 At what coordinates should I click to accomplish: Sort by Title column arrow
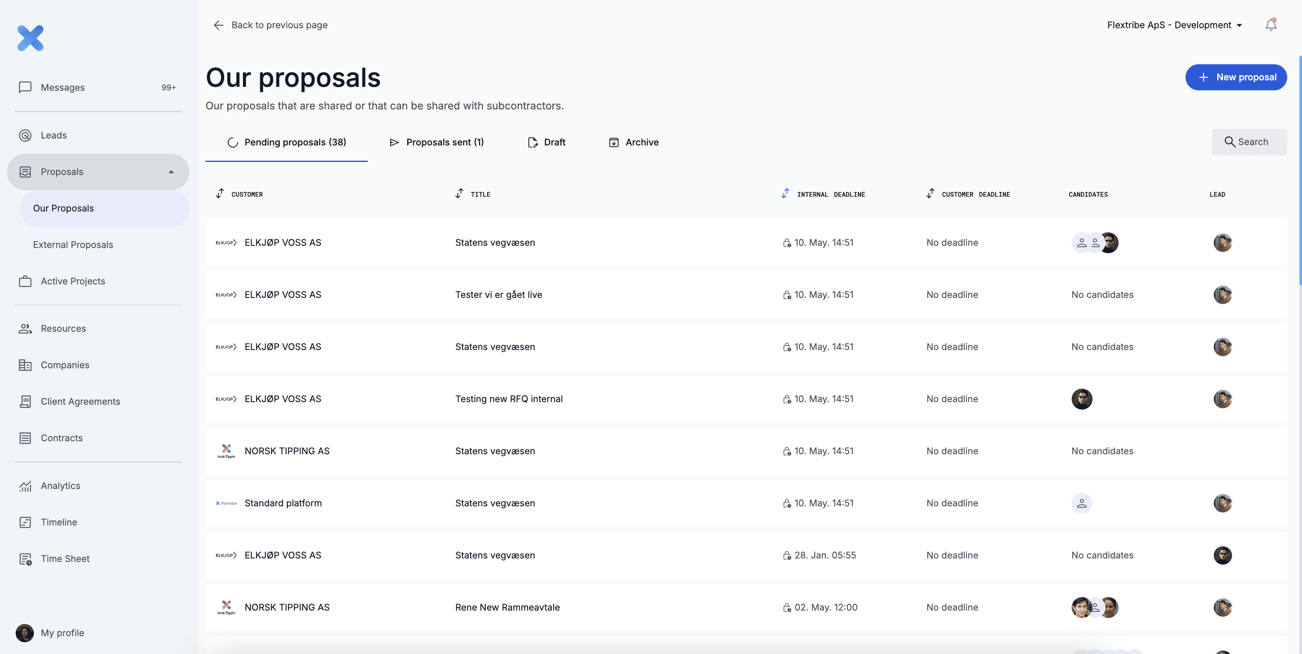[459, 194]
